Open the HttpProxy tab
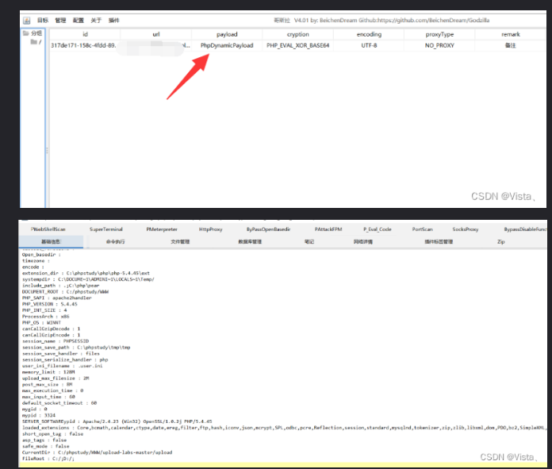The width and height of the screenshot is (552, 469). [210, 229]
